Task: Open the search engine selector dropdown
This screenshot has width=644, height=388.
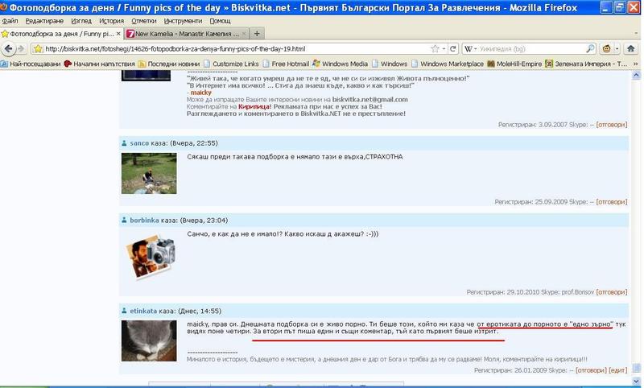Action: click(475, 49)
